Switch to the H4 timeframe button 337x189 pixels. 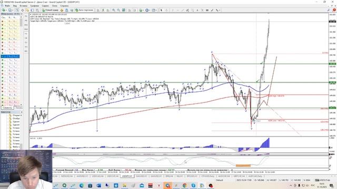(x=26, y=38)
